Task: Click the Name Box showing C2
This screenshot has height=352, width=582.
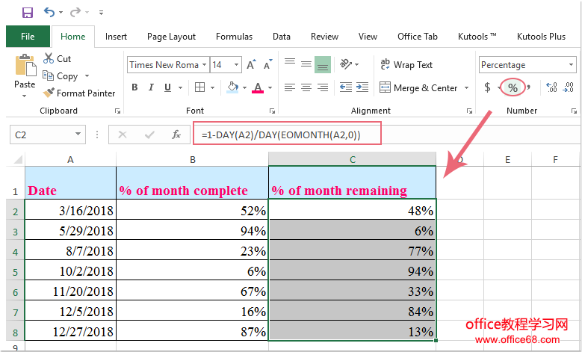Action: [x=48, y=134]
